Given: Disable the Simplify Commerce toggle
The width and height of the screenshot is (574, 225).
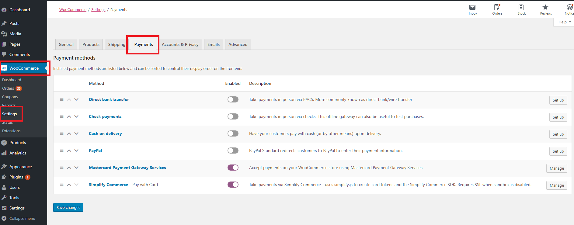Looking at the screenshot, I should pyautogui.click(x=233, y=185).
